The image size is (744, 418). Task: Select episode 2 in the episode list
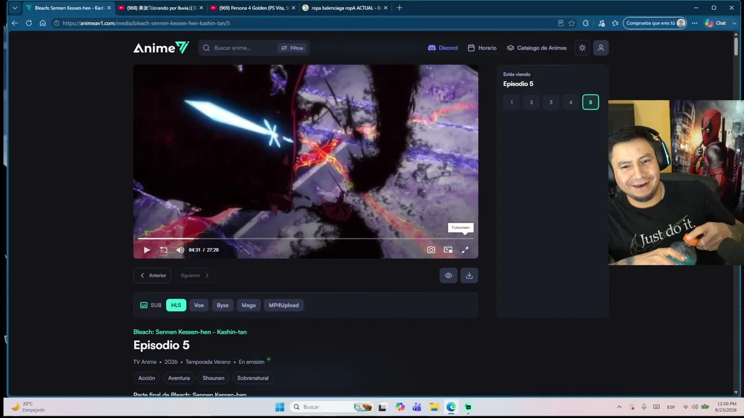click(x=531, y=103)
